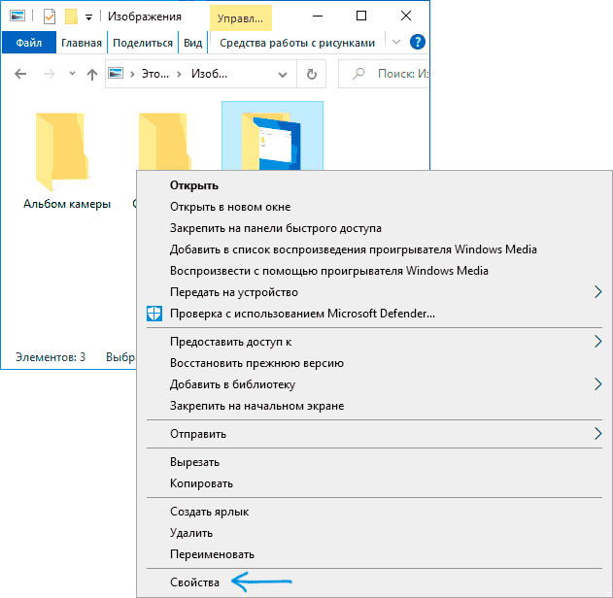Maximize the Изображения window
This screenshot has width=613, height=598.
pyautogui.click(x=361, y=16)
